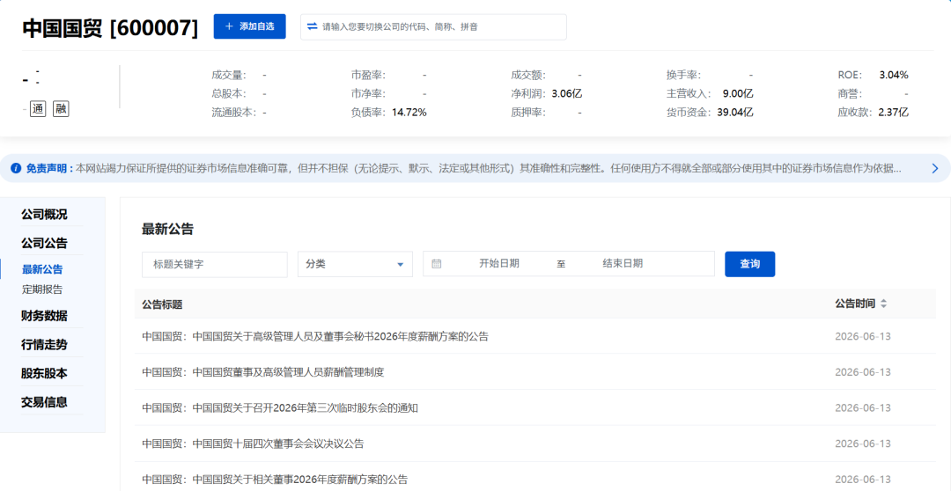Viewport: 951px width, 491px height.
Task: Expand the disclaimer with right chevron
Action: click(x=934, y=169)
